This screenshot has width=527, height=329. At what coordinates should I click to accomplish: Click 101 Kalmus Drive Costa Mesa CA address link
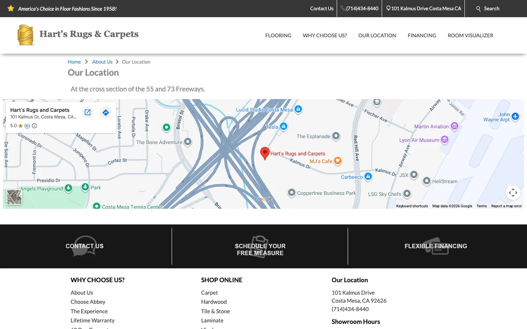pyautogui.click(x=426, y=8)
